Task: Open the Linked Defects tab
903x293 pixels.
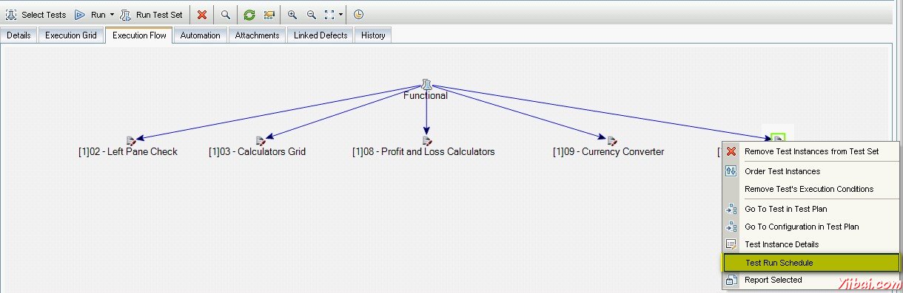Action: pyautogui.click(x=320, y=35)
